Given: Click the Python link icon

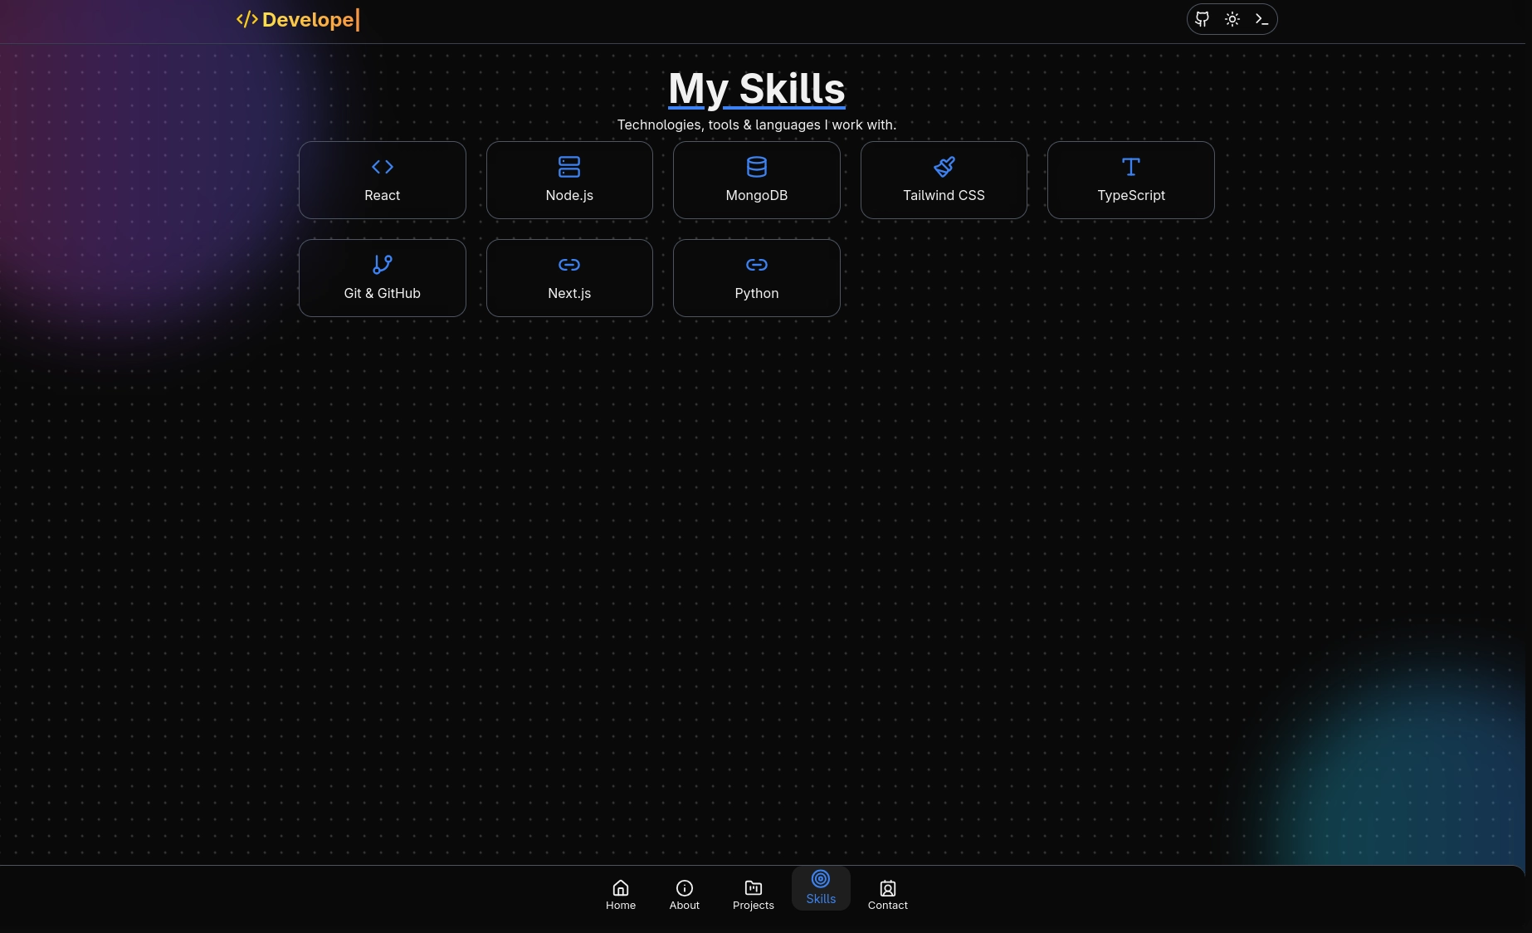Looking at the screenshot, I should coord(757,265).
